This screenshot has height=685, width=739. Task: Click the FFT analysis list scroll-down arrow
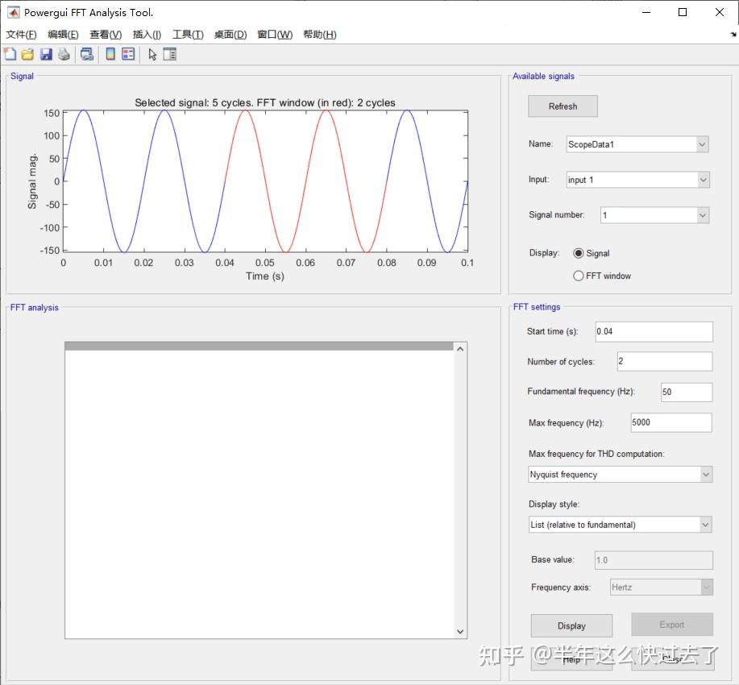pos(460,633)
